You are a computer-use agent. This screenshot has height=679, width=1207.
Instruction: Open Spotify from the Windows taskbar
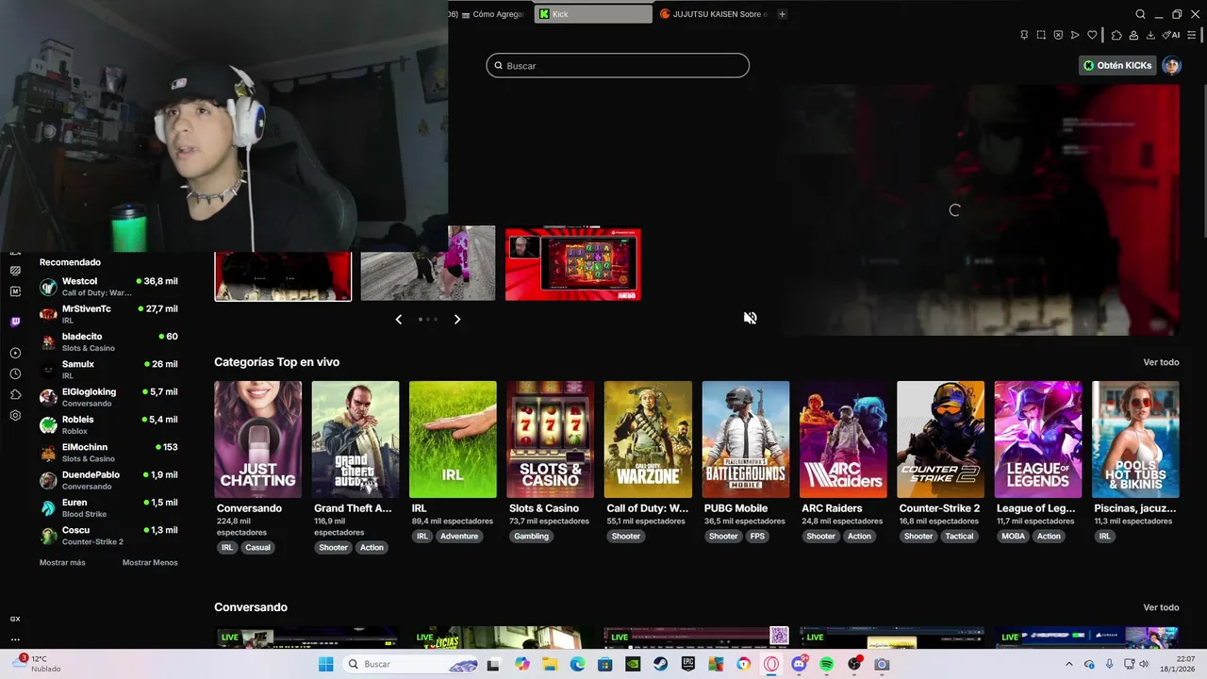coord(827,664)
